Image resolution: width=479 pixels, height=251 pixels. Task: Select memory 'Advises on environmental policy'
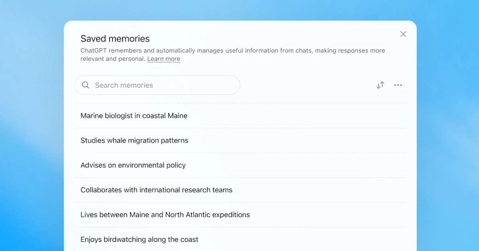[240, 165]
